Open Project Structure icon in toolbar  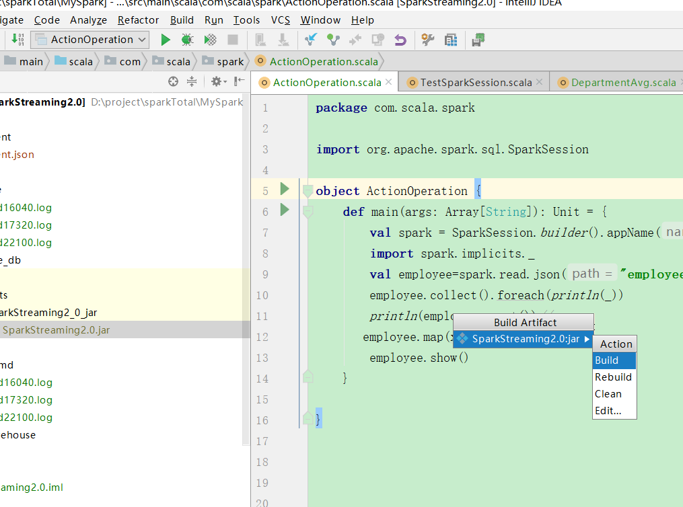[x=451, y=40]
